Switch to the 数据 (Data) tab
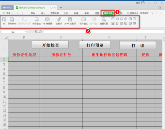 click(76, 13)
